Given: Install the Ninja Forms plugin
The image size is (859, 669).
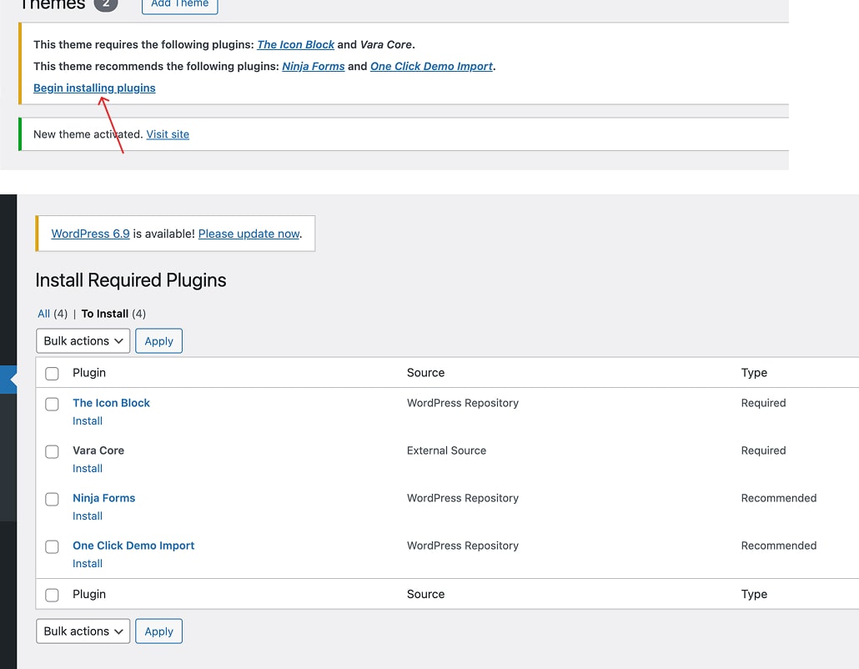Looking at the screenshot, I should [87, 516].
